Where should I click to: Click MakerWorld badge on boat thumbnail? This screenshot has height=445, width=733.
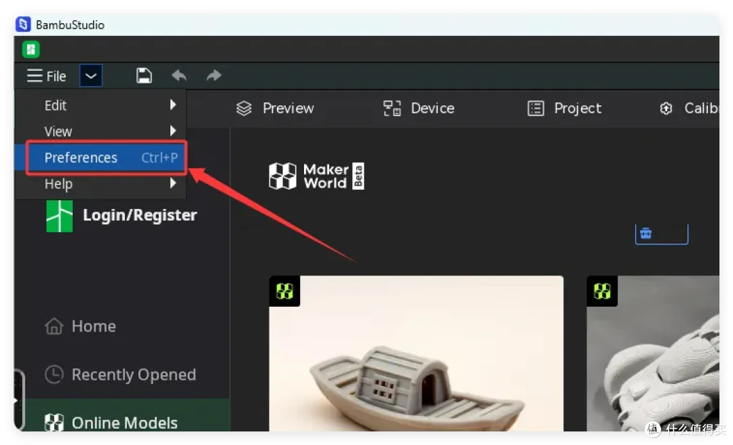tap(284, 291)
